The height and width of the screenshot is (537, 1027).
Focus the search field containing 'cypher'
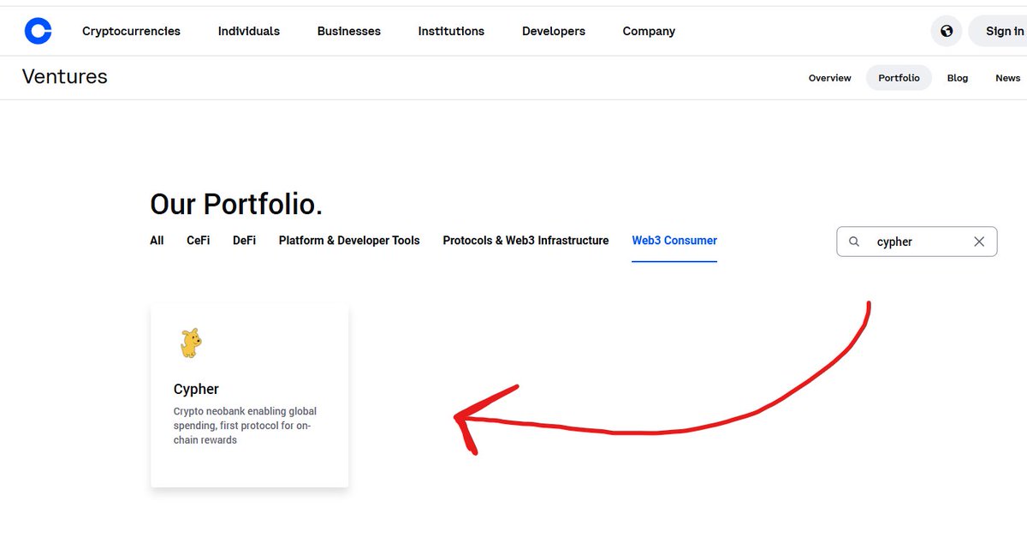pyautogui.click(x=917, y=242)
